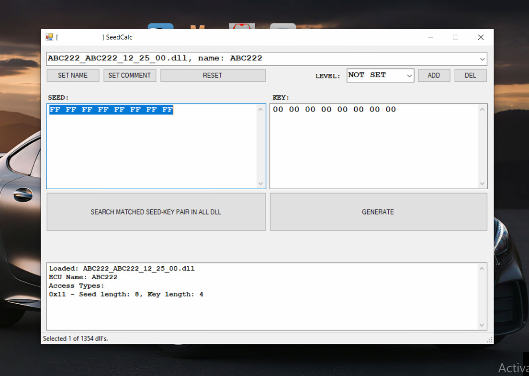This screenshot has width=529, height=376.
Task: Open the LEVEL dropdown showing NOT SET
Action: coord(409,76)
